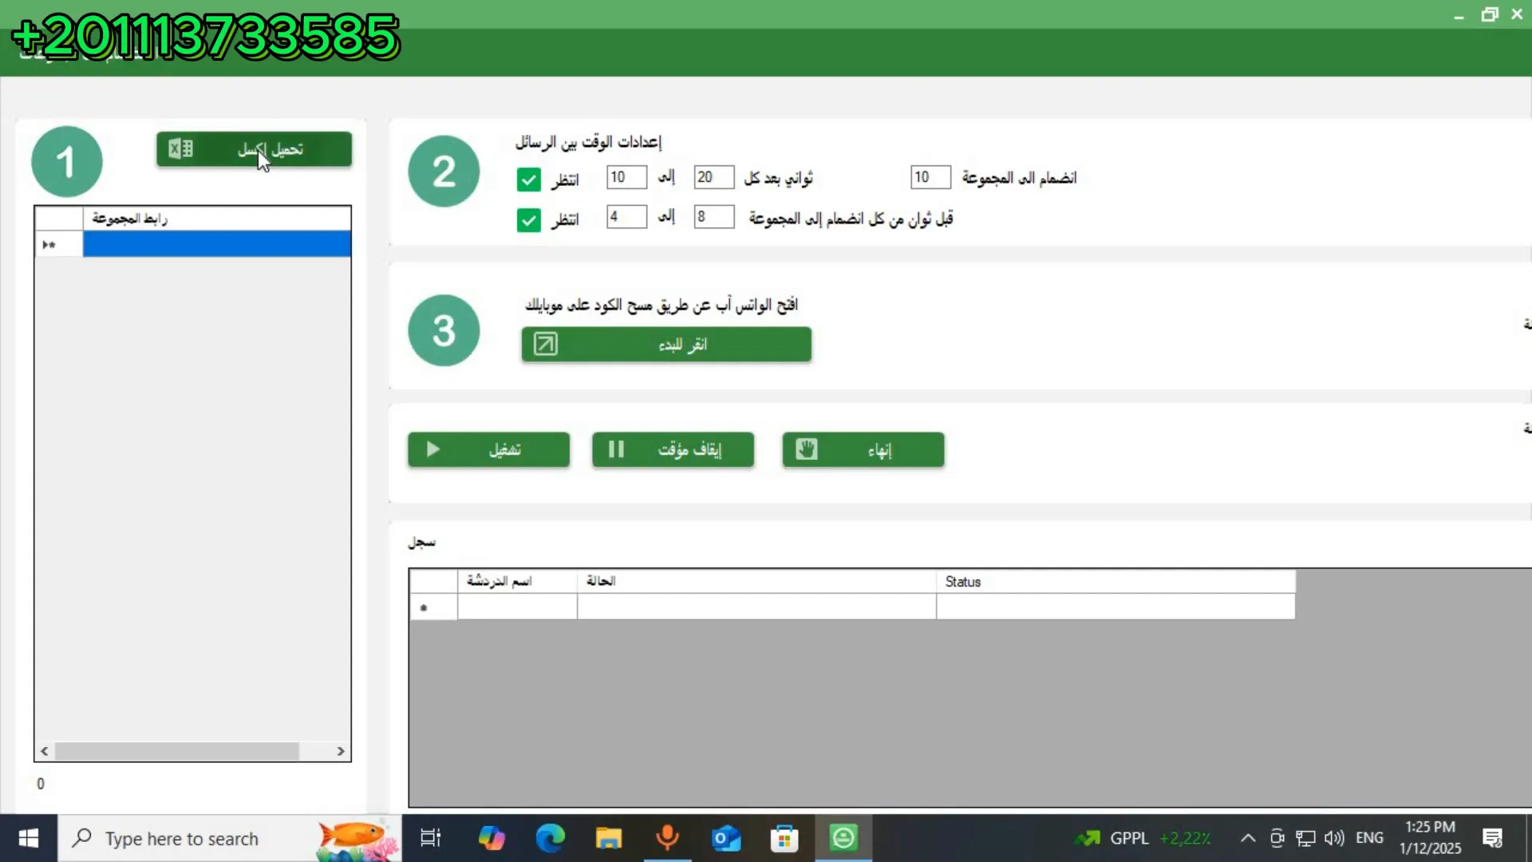Click the green WhatsApp tool taskbar icon
The height and width of the screenshot is (862, 1532).
(843, 838)
